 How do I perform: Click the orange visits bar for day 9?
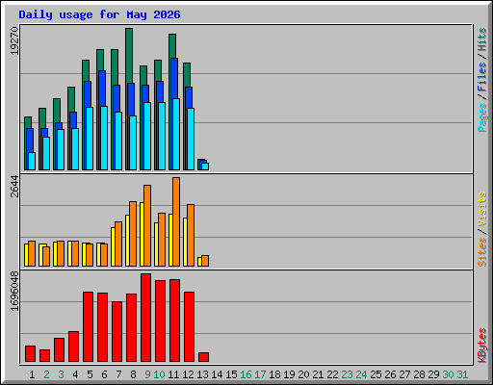[147, 225]
